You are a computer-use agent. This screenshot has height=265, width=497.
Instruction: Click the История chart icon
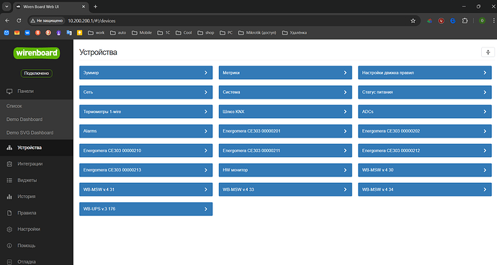(9, 197)
